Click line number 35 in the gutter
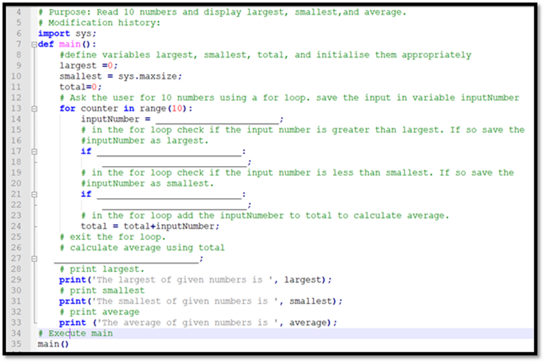Image resolution: width=545 pixels, height=363 pixels. point(16,343)
